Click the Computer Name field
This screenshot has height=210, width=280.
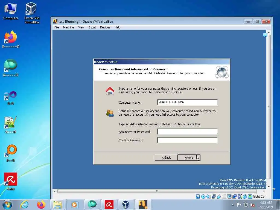click(x=188, y=102)
